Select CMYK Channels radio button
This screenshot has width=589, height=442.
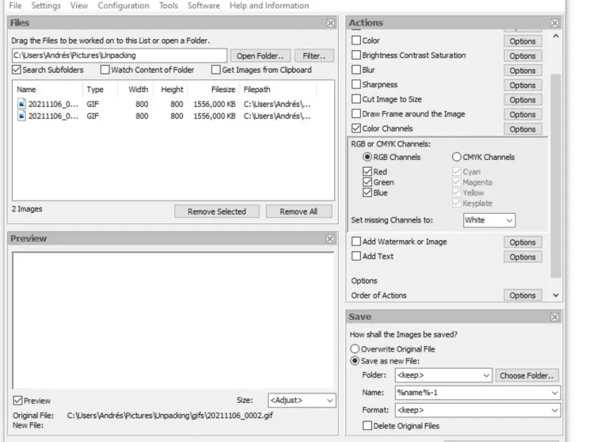point(456,157)
